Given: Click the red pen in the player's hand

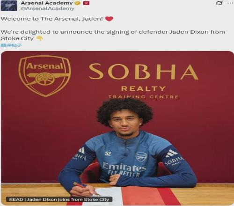Looking at the screenshot, I should 87,189.
